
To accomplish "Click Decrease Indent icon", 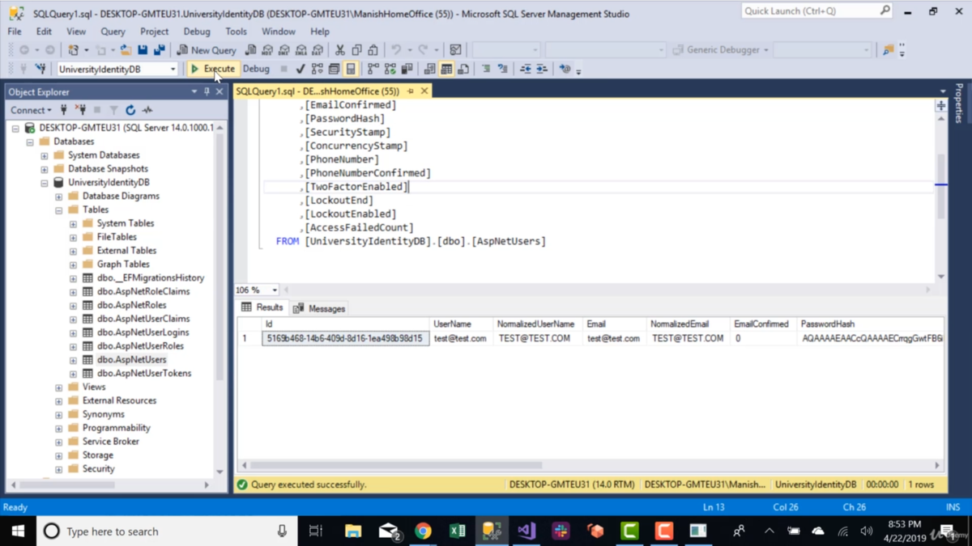I will click(x=526, y=69).
